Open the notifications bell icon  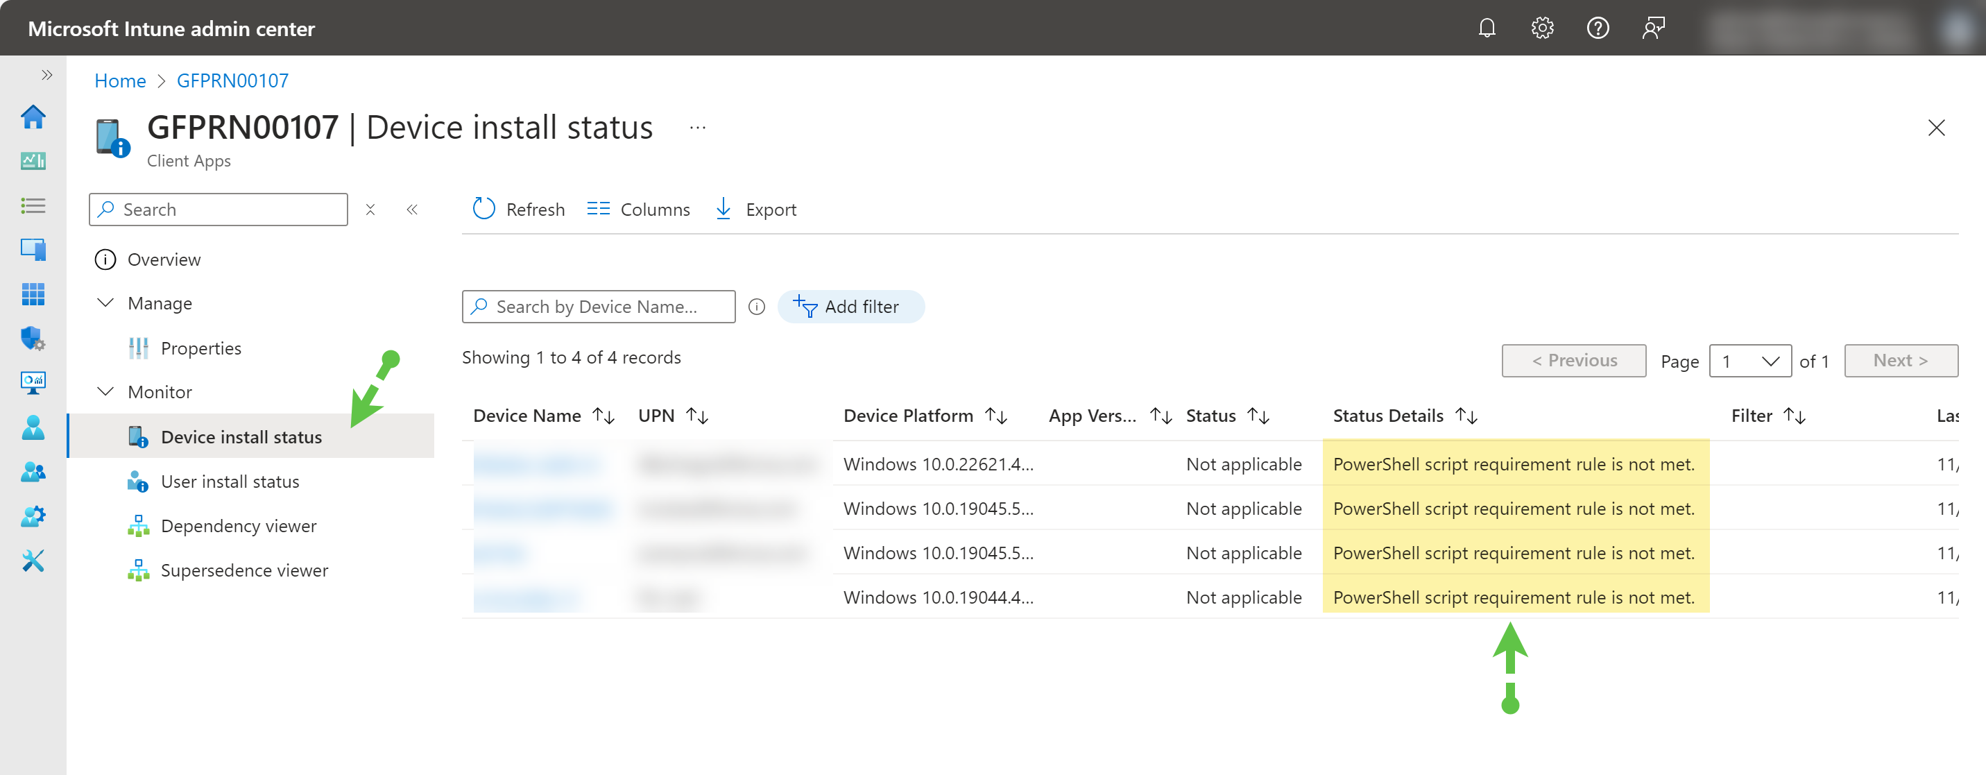tap(1487, 28)
